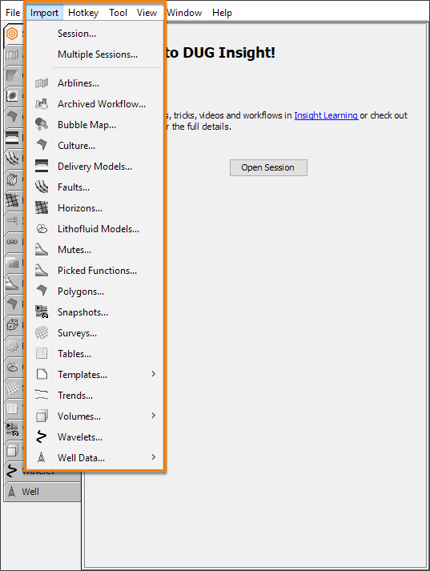Select Delivery Models... text entry
Image resolution: width=430 pixels, height=571 pixels.
(94, 167)
